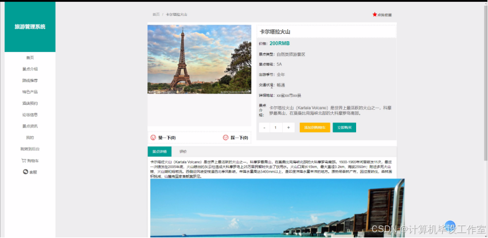This screenshot has height=238, width=488.
Task: Click the shopping cart icon in sidebar
Action: (x=24, y=161)
